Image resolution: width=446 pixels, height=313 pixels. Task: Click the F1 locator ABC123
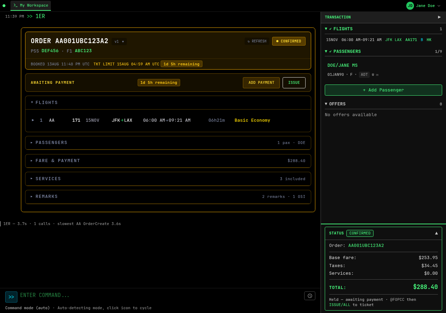coord(83,51)
